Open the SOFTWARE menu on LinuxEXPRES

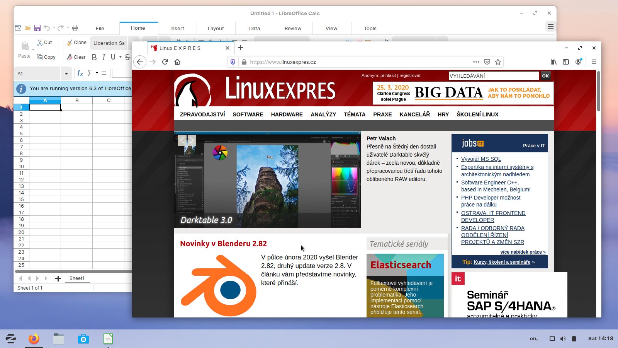248,114
